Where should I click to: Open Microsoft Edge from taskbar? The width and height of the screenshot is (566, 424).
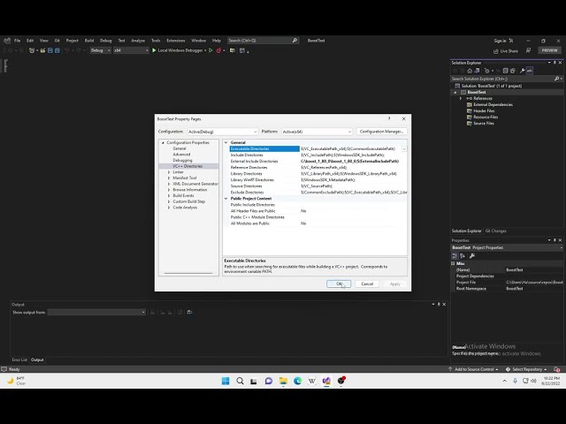297,381
